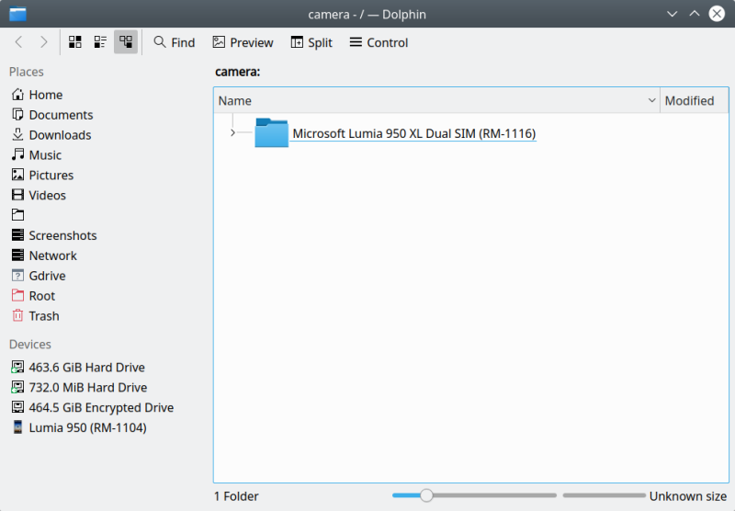
Task: Maximize the Dolphin window
Action: click(695, 14)
